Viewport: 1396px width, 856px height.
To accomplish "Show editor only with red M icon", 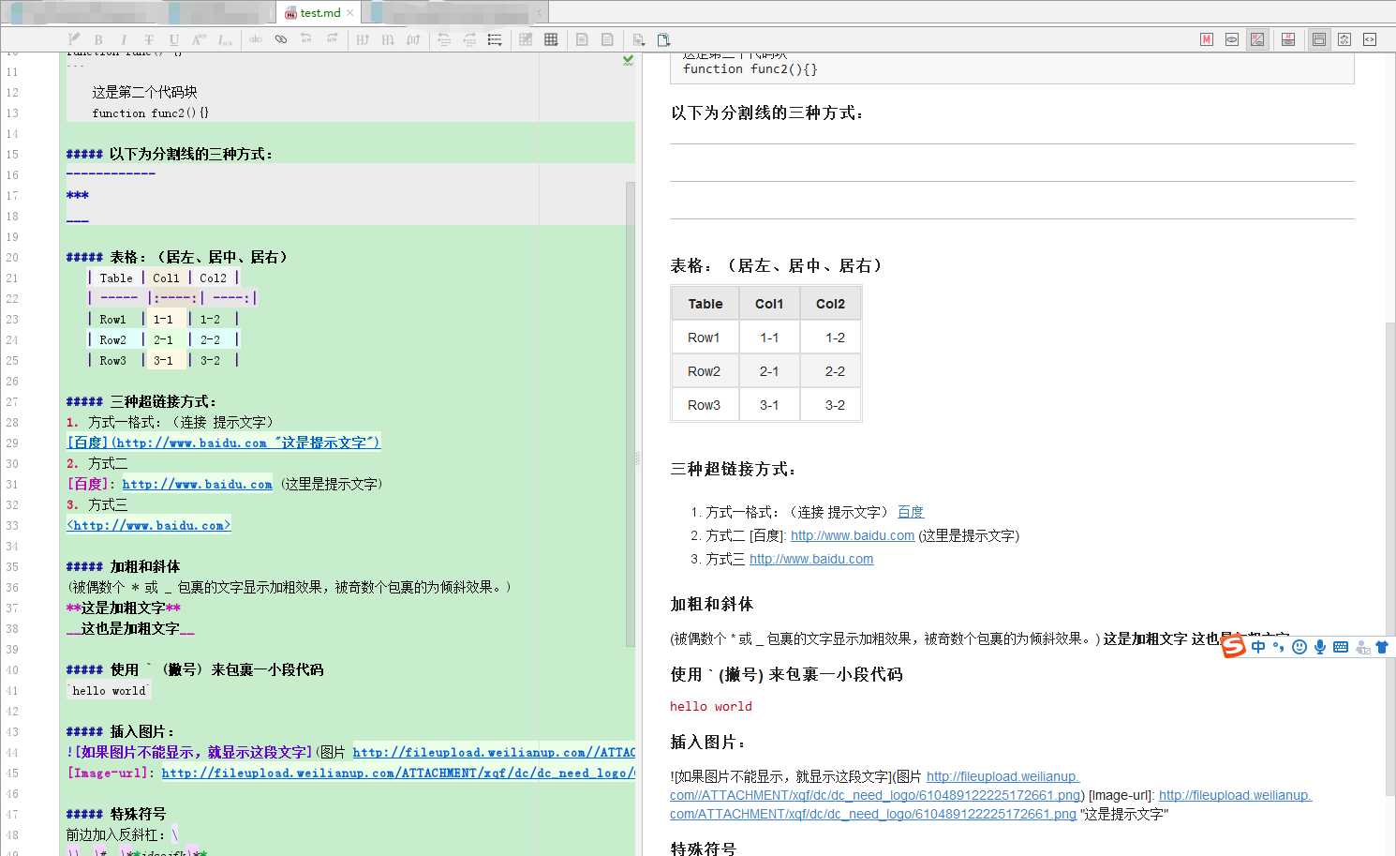I will point(1207,39).
